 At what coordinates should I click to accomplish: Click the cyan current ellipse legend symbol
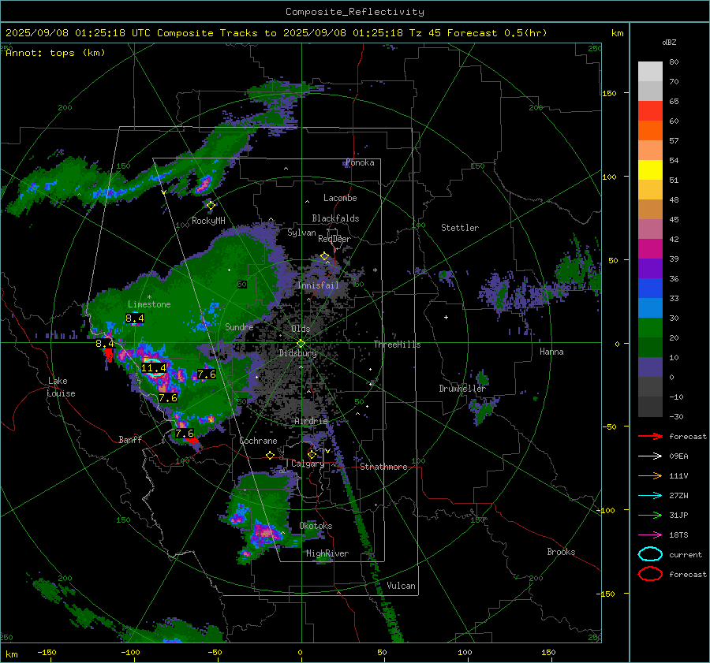[650, 554]
